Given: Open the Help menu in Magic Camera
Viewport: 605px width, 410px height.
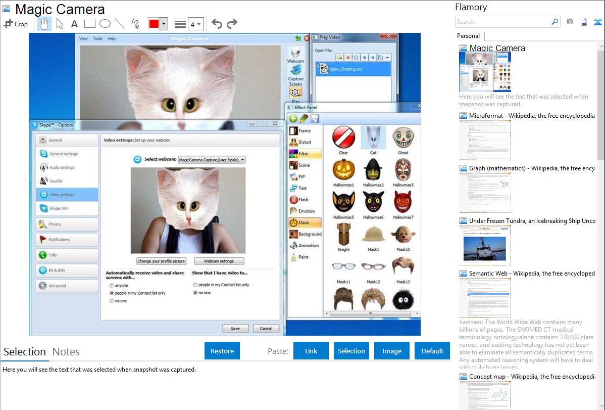Looking at the screenshot, I should 112,38.
